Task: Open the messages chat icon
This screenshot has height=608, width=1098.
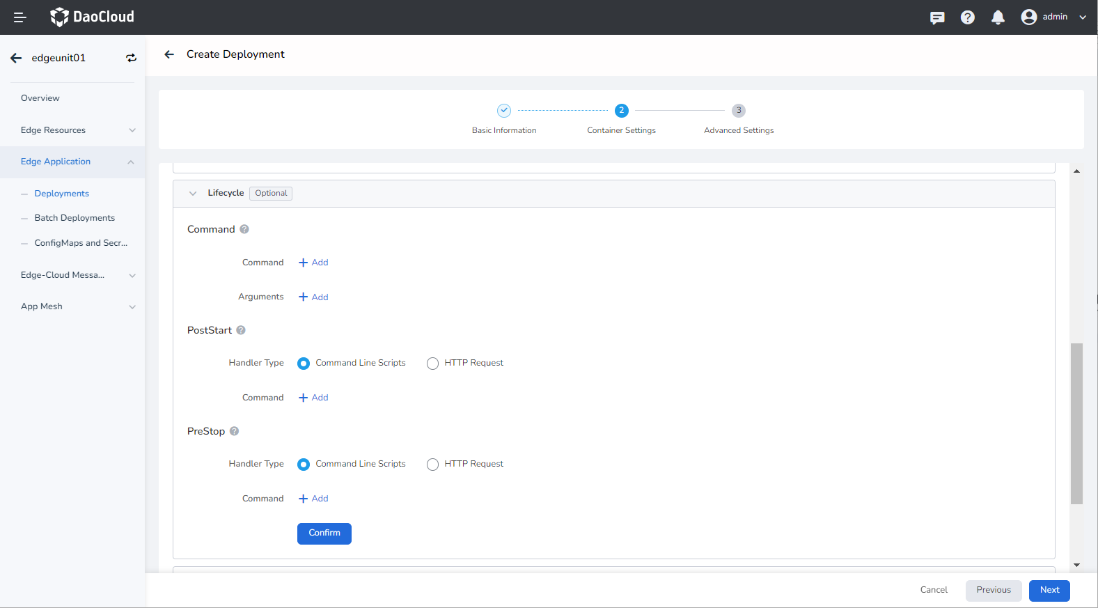Action: (x=937, y=17)
